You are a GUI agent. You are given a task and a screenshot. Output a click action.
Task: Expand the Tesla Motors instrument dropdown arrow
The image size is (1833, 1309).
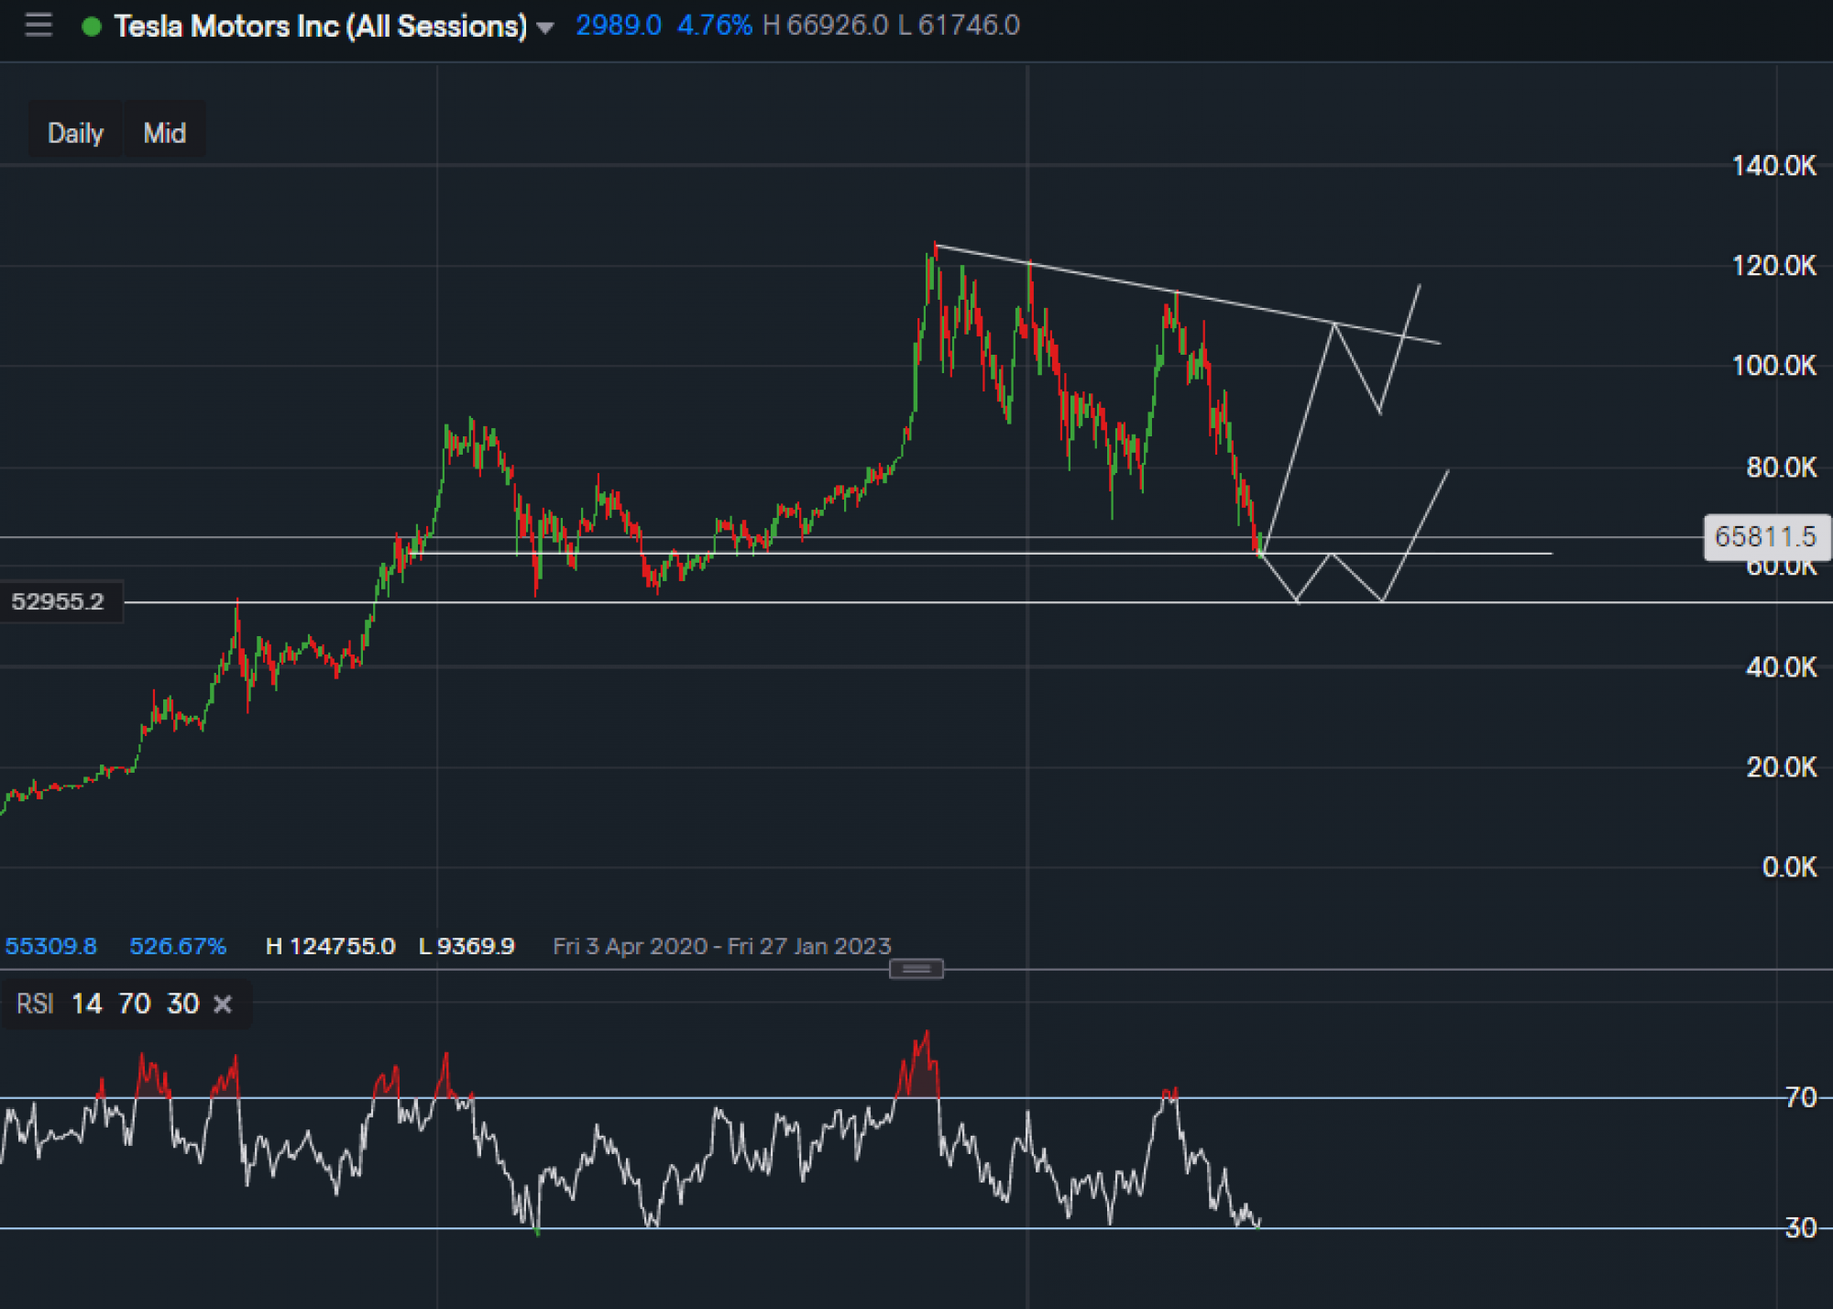tap(545, 27)
